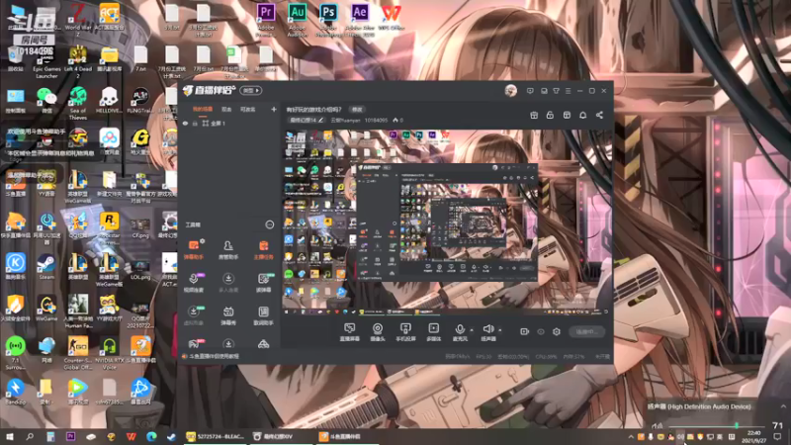Open the 视频连麦 video co-stream tool
This screenshot has height=445, width=791.
[194, 283]
